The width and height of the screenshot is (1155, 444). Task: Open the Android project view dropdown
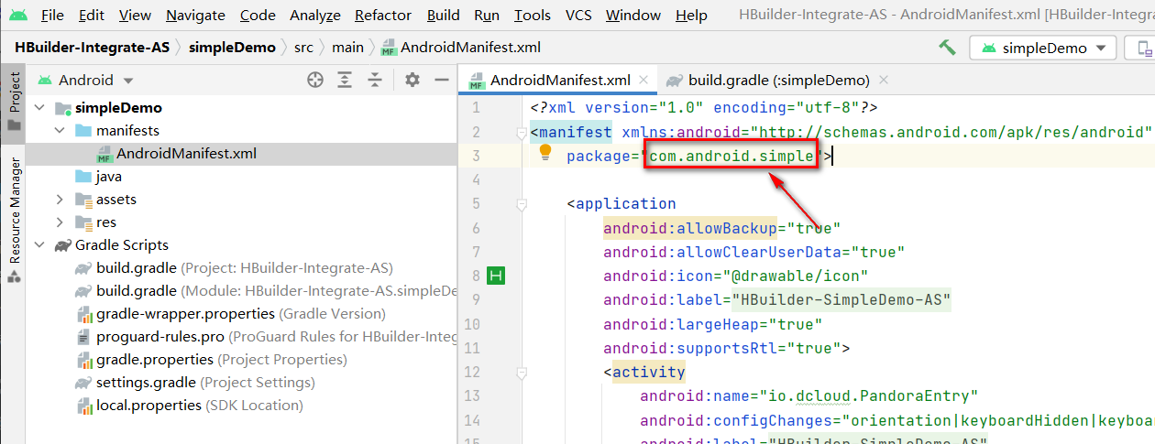pos(86,81)
